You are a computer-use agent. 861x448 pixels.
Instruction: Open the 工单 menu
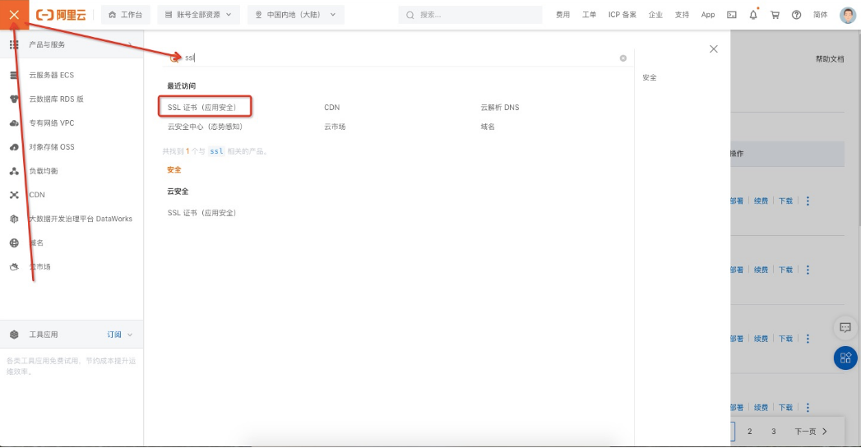click(589, 15)
